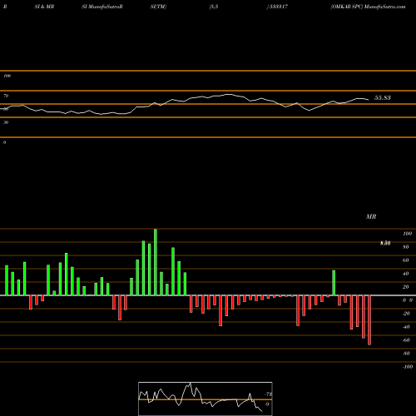Viewport: 416px width, 416px height.
Task: Open the mini overview chart thumbnail
Action: click(x=206, y=399)
